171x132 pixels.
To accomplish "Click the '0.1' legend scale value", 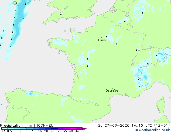I will tap(3, 131).
